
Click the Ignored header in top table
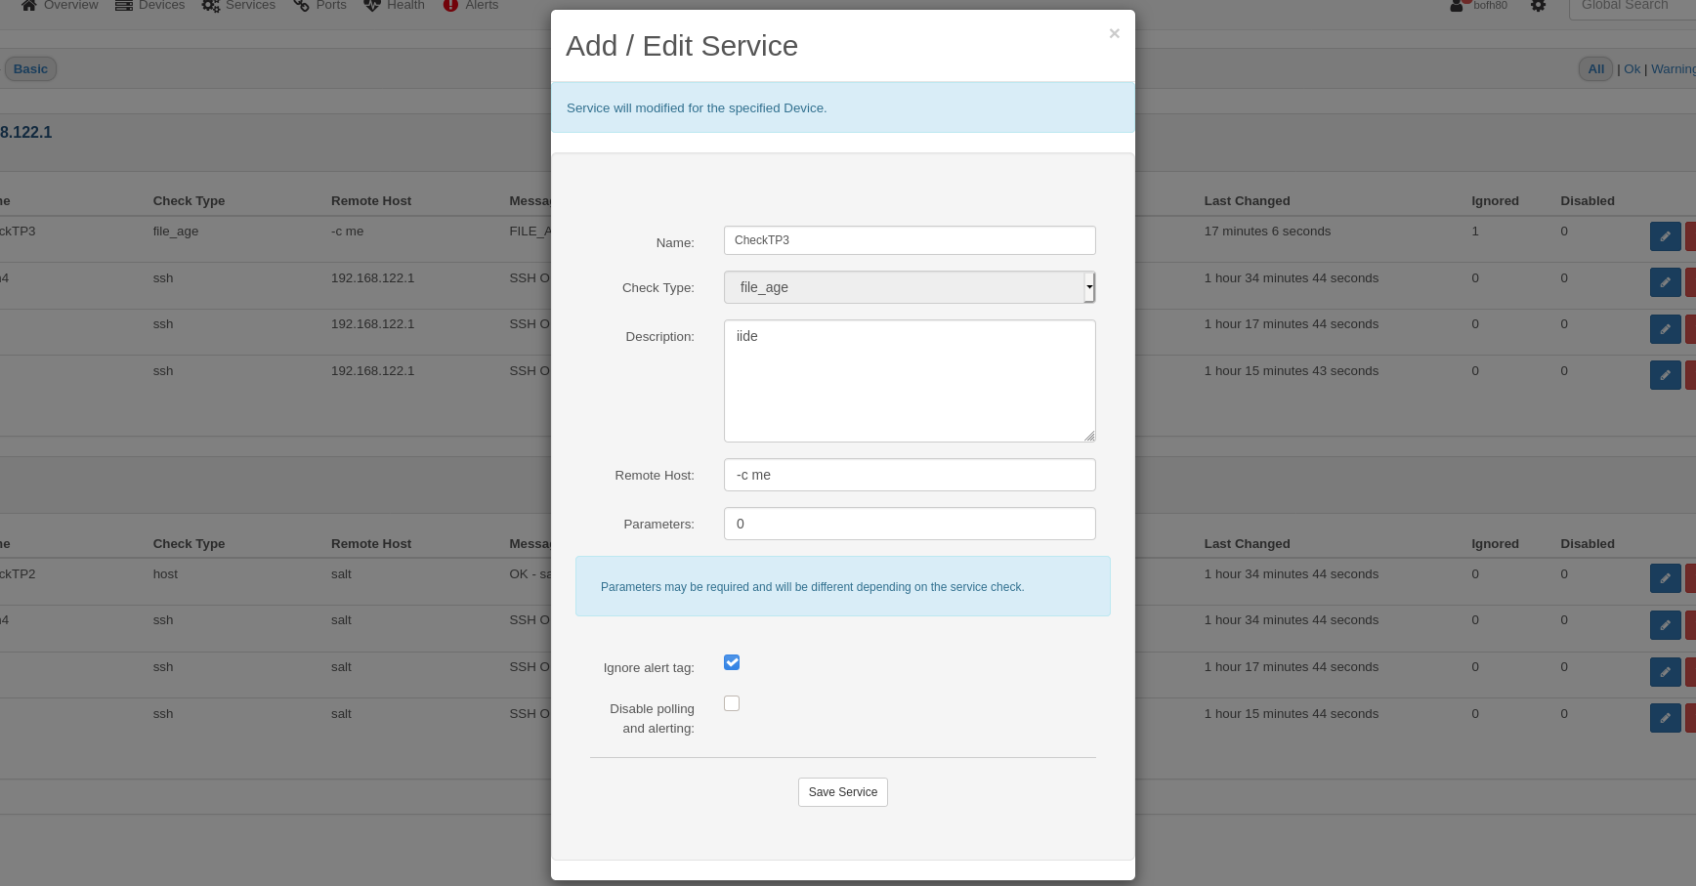1495,201
